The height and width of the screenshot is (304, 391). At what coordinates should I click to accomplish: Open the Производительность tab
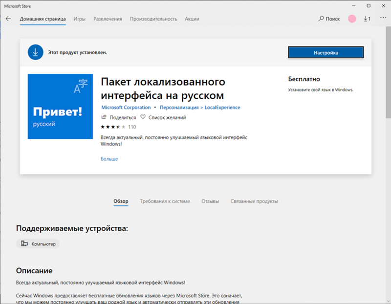(x=153, y=19)
